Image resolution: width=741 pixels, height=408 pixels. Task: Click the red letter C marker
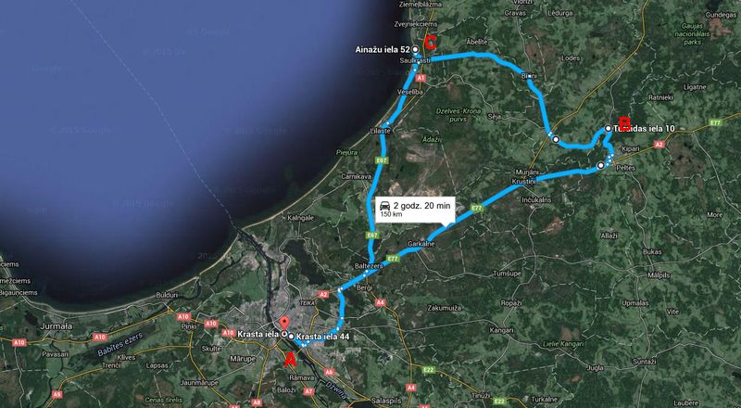point(430,44)
